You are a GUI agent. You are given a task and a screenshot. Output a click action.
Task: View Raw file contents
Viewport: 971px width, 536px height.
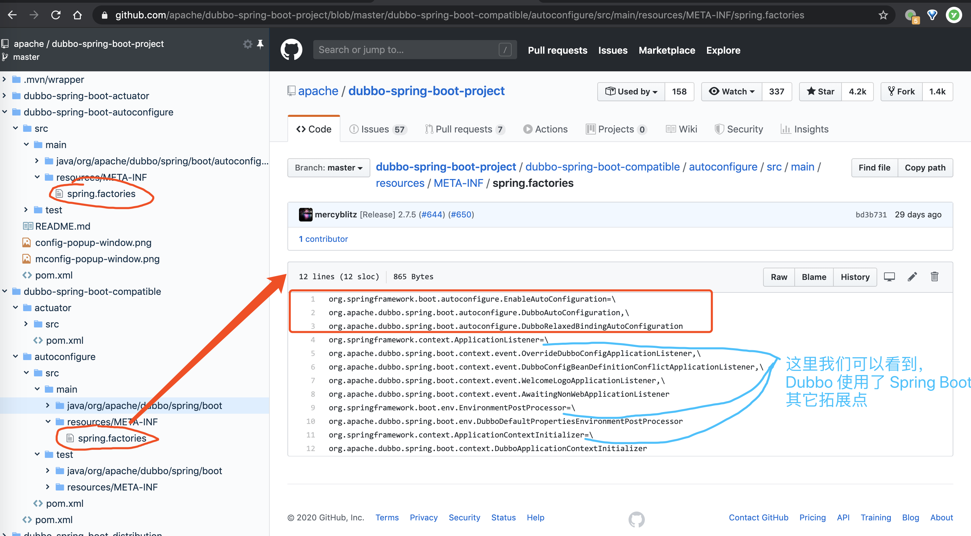[779, 277]
